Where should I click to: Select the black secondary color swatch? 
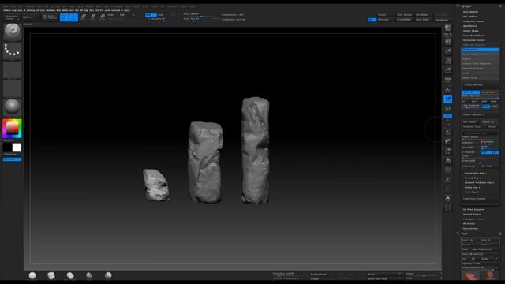[7, 148]
